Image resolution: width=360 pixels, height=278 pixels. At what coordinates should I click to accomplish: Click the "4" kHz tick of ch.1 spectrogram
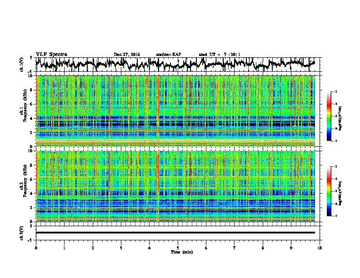(x=32, y=119)
